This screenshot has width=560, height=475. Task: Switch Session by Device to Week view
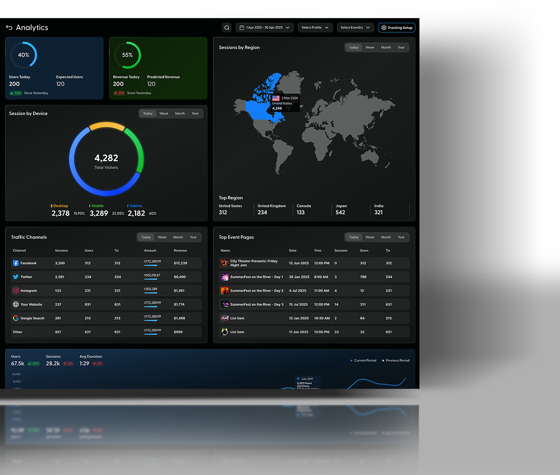click(x=164, y=113)
